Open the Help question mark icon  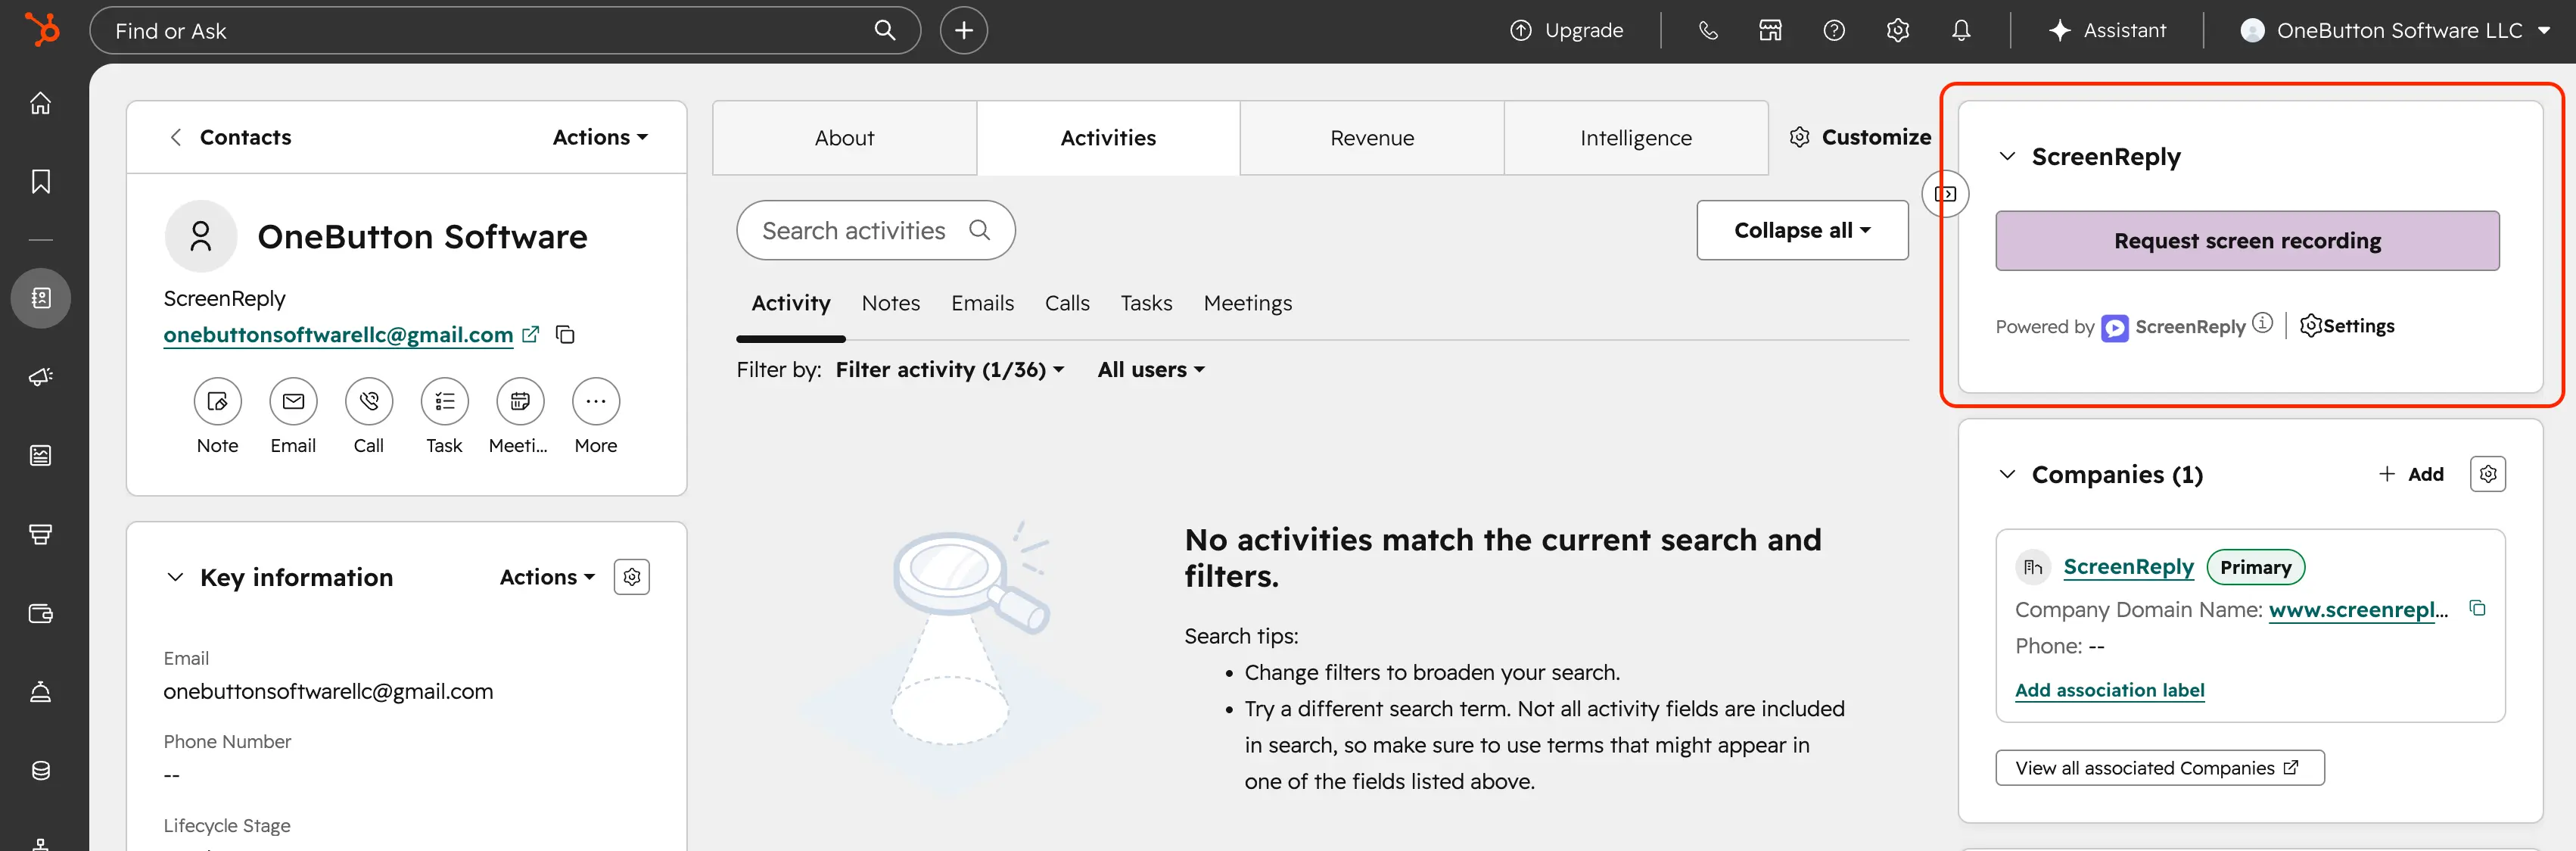[x=1834, y=30]
